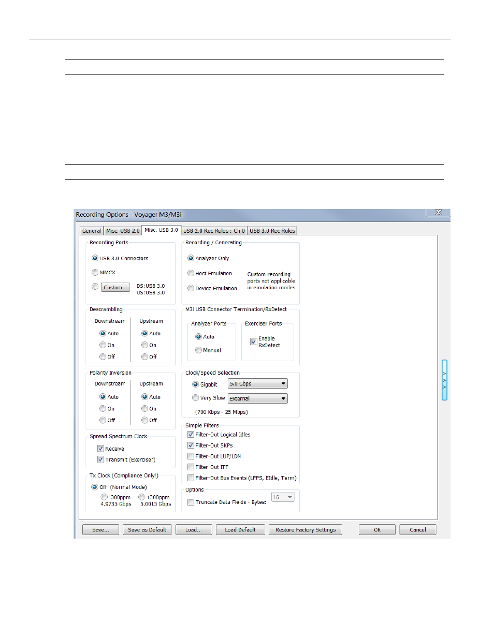Click the Load... button
The image size is (494, 639).
(194, 530)
